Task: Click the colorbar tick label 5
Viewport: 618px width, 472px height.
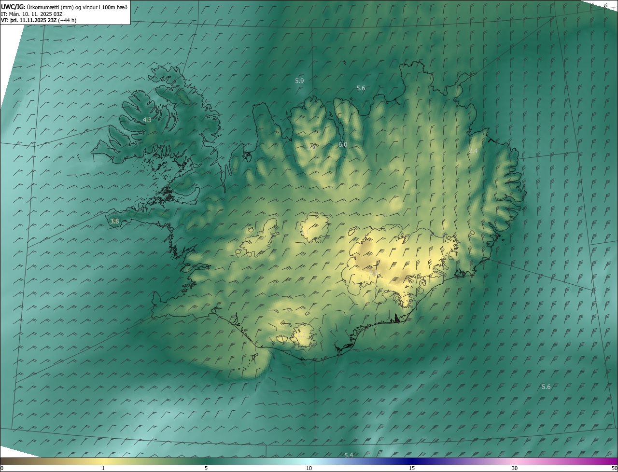Action: coord(206,468)
